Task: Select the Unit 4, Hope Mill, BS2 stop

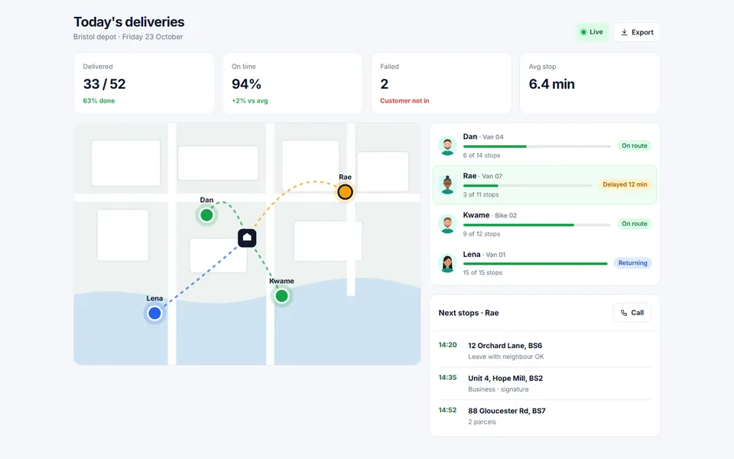Action: [545, 383]
